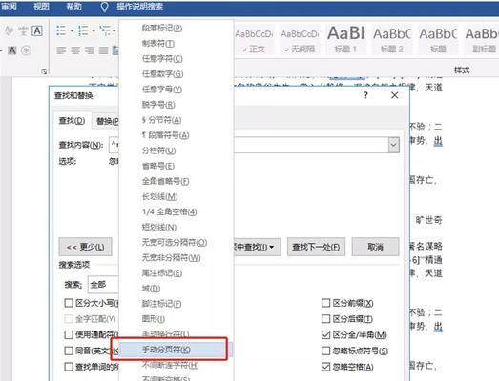Click the 取消 button
Image resolution: width=499 pixels, height=381 pixels.
pyautogui.click(x=375, y=247)
